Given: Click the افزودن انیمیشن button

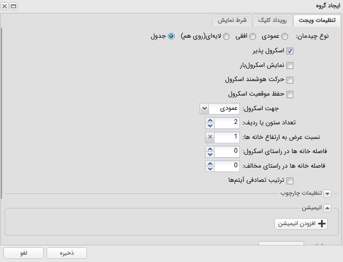Looking at the screenshot, I should 301,224.
